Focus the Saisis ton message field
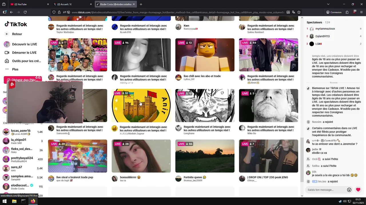This screenshot has width=366, height=205. pos(325,190)
